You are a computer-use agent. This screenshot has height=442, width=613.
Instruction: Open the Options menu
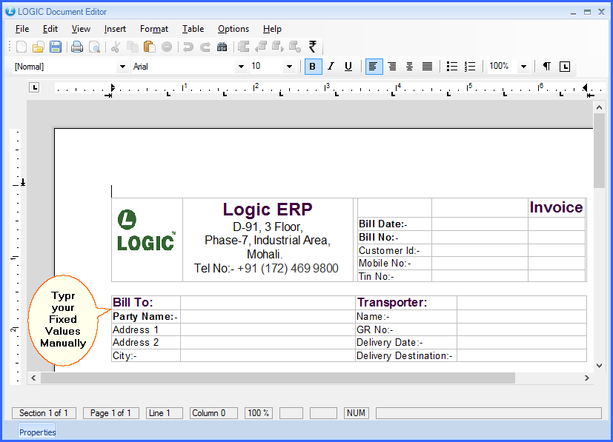click(233, 29)
